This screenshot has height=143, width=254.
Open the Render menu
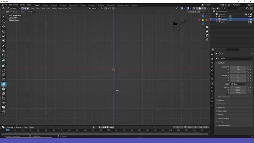(16, 5)
